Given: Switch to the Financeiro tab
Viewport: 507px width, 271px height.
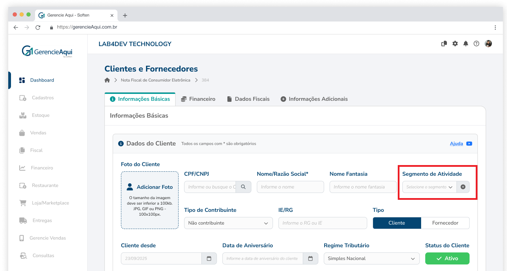Looking at the screenshot, I should (198, 99).
